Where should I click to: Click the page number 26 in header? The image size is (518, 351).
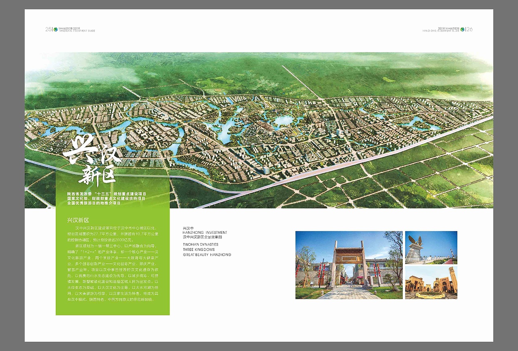469,29
